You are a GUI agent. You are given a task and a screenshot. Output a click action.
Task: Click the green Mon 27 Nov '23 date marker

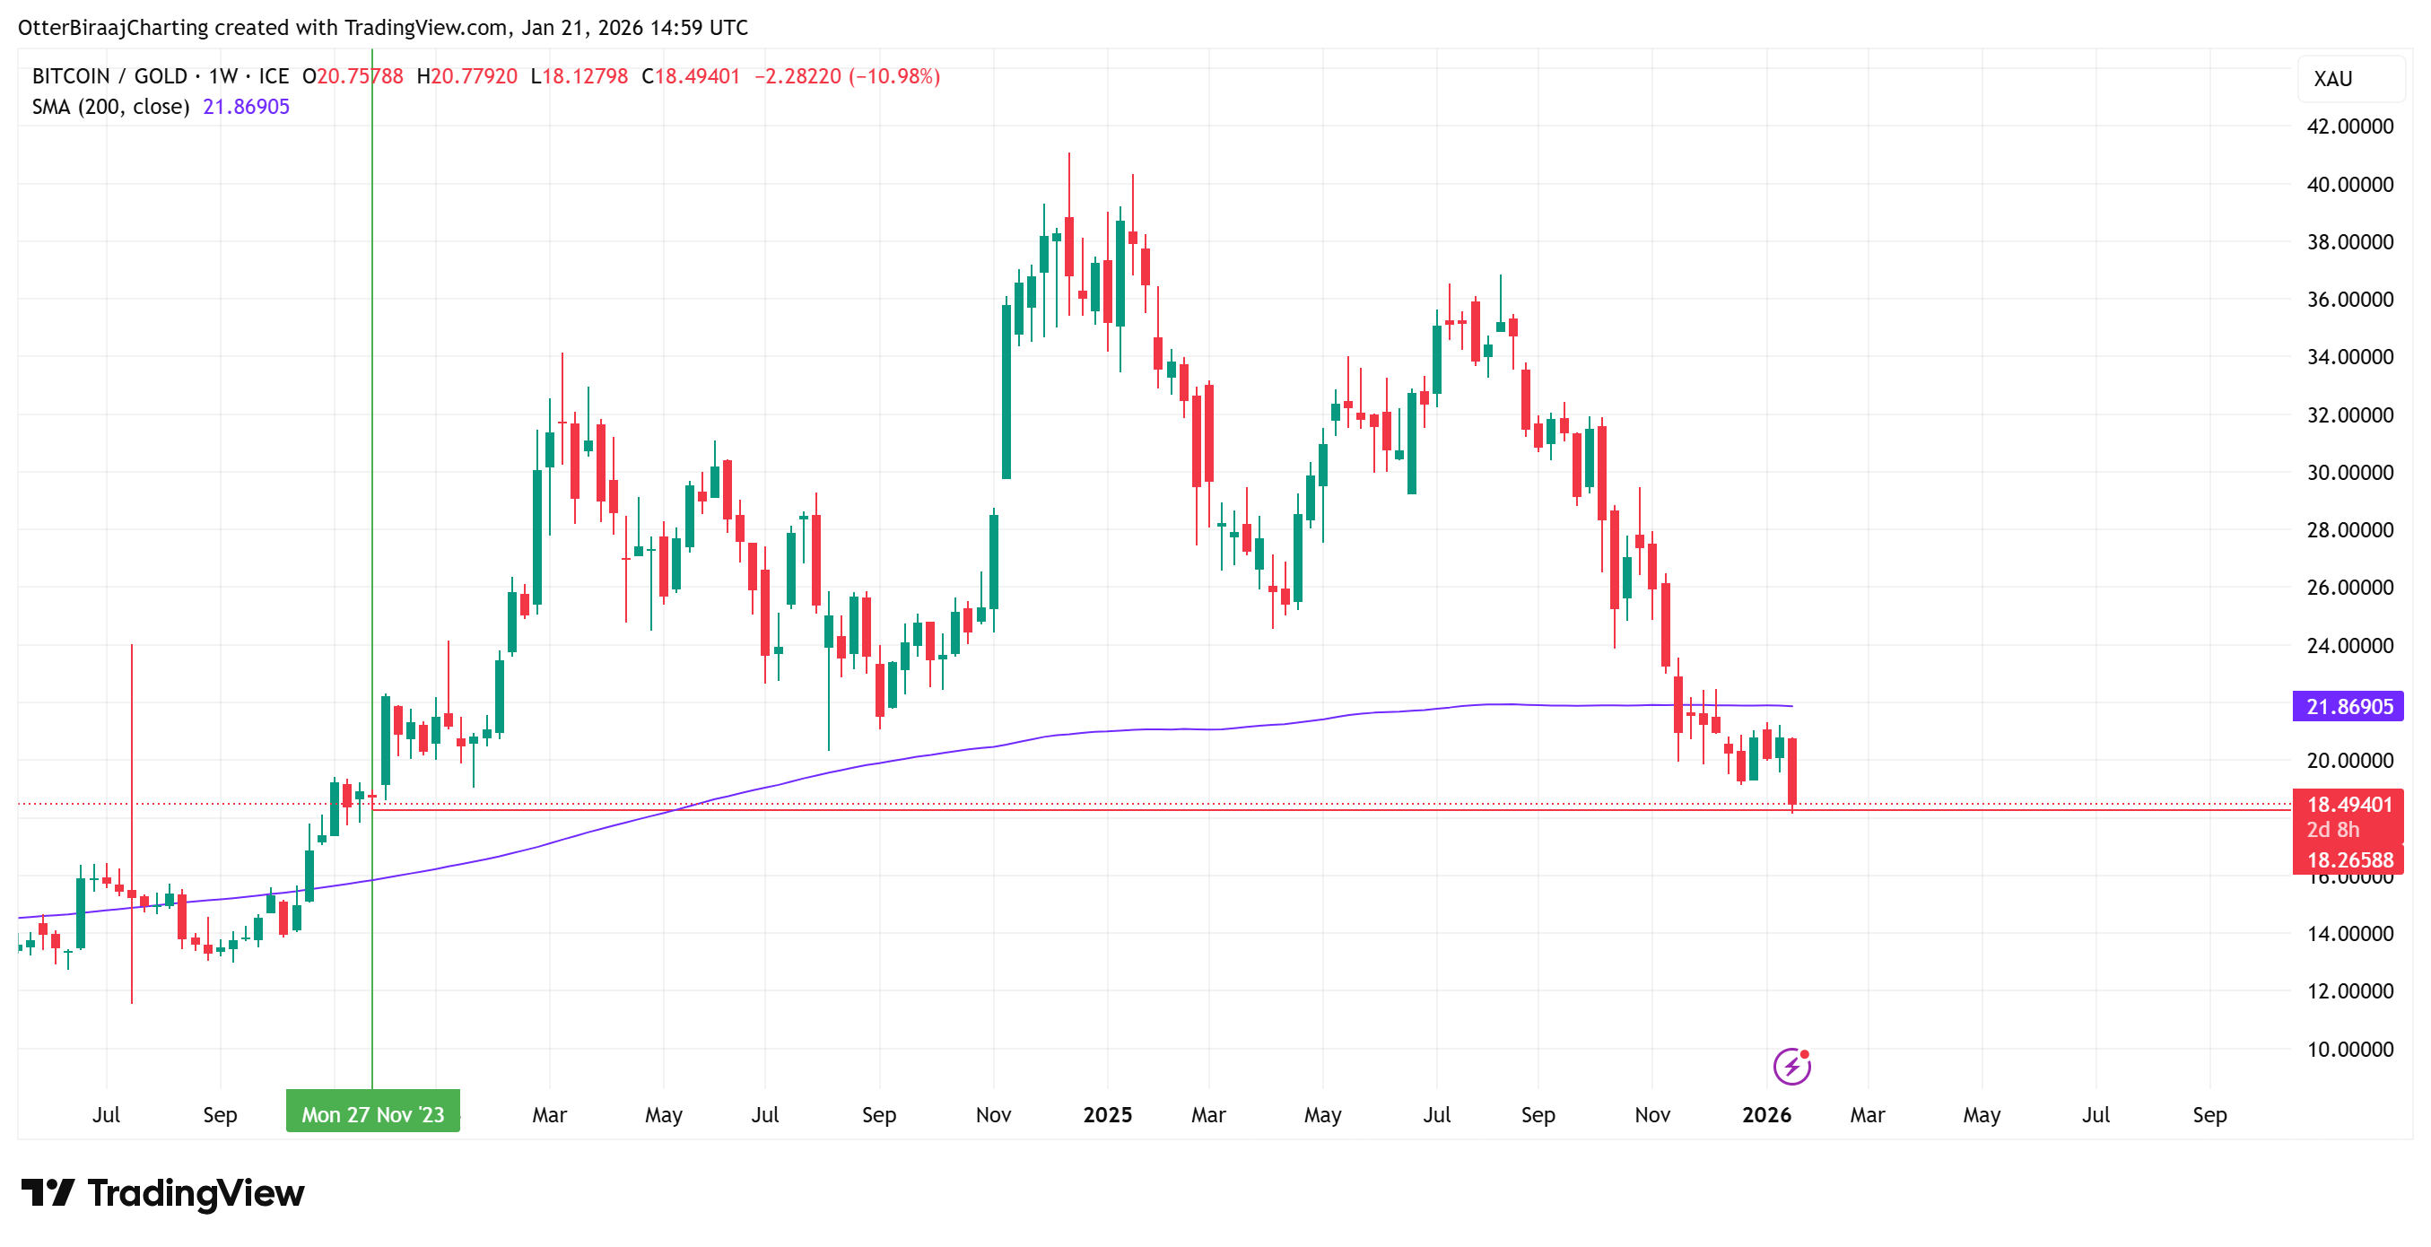tap(371, 1114)
